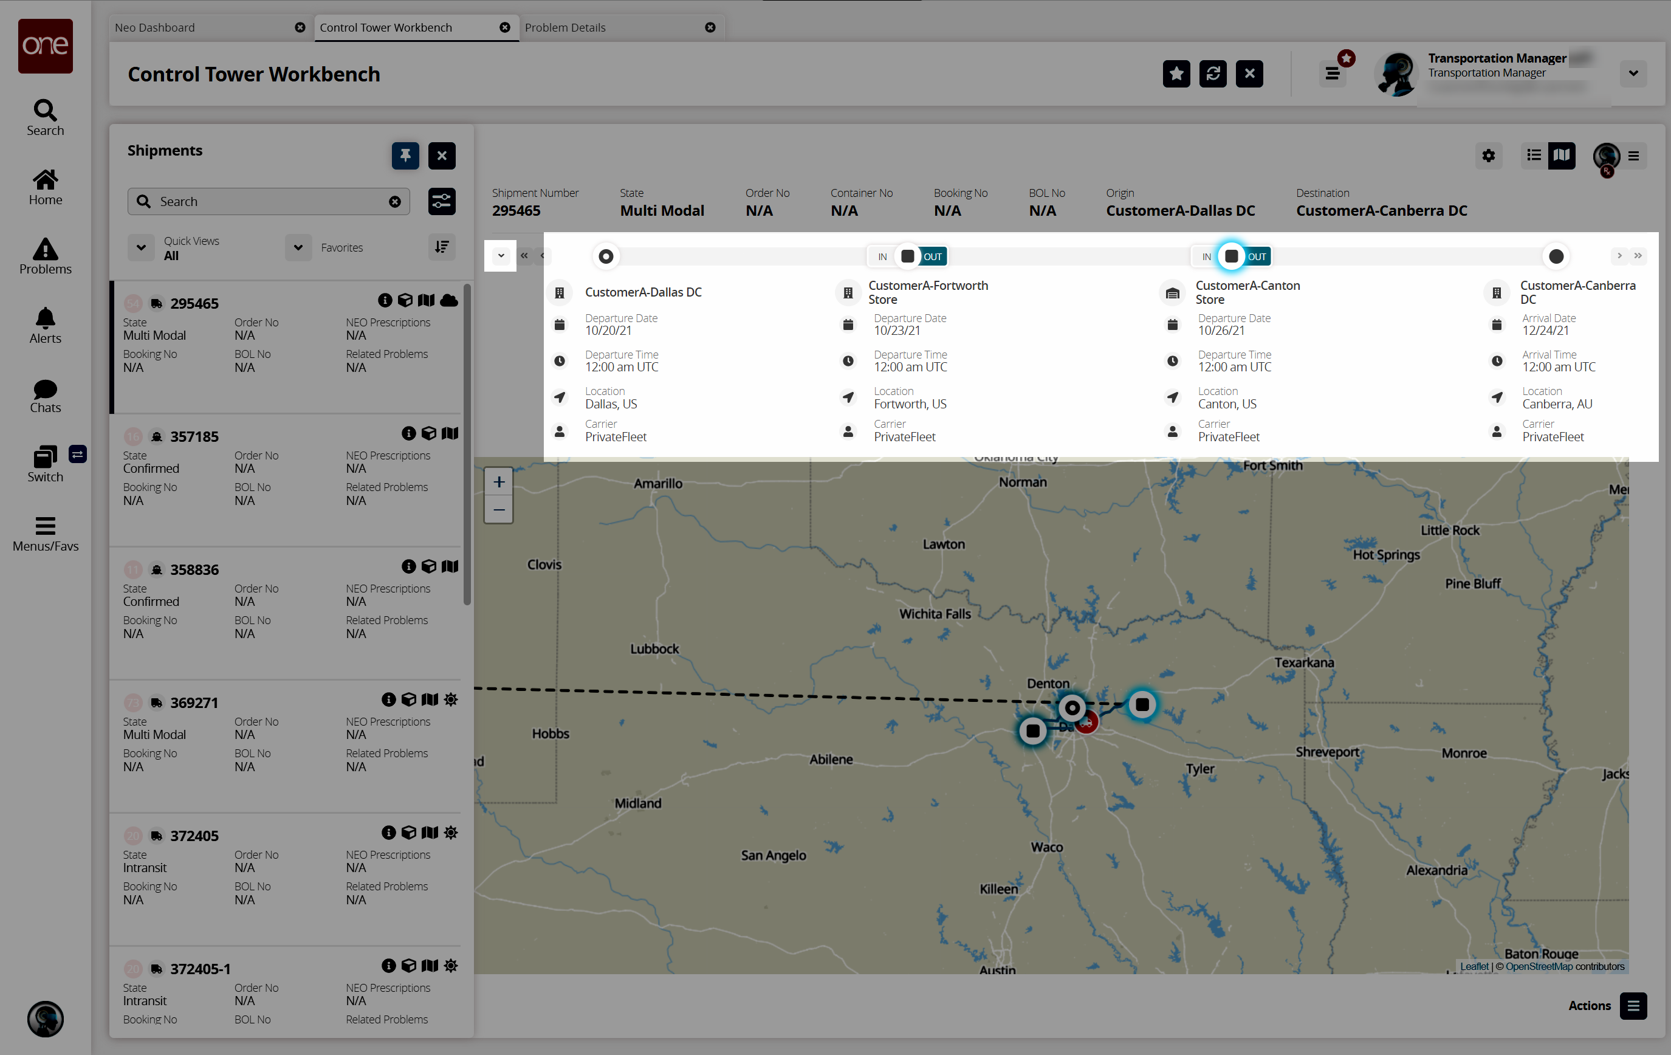1671x1055 pixels.
Task: Open Chats in the sidebar
Action: (x=45, y=396)
